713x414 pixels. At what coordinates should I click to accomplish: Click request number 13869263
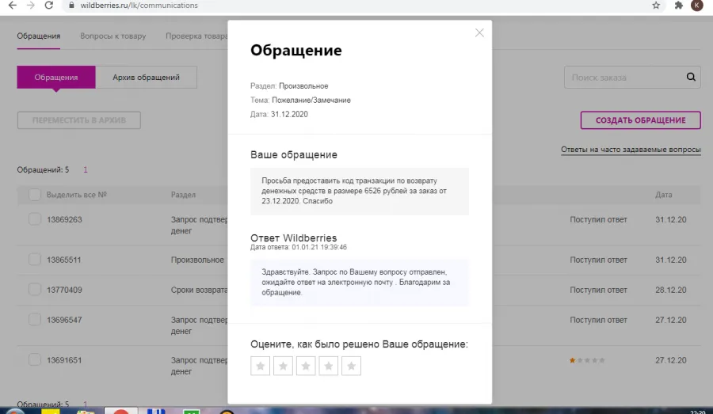[64, 219]
